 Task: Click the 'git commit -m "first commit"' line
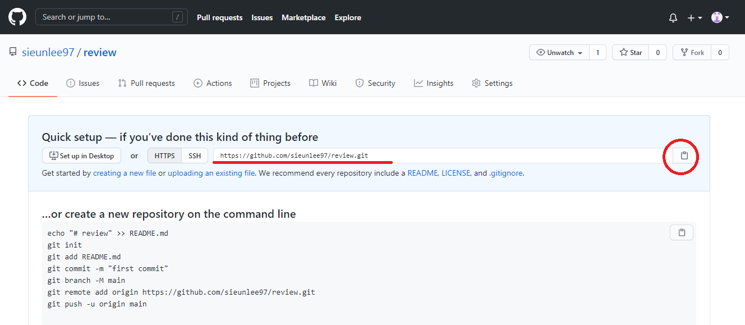[x=108, y=268]
